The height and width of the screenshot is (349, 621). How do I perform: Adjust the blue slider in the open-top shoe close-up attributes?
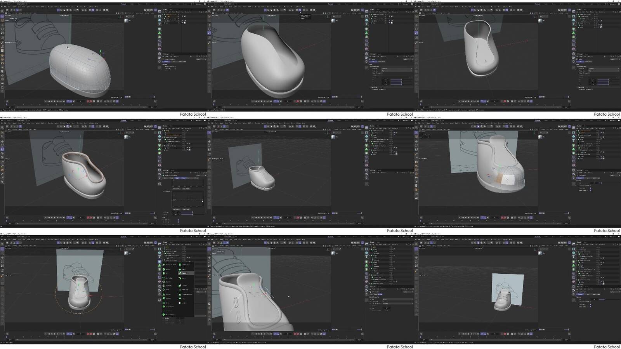pyautogui.click(x=396, y=80)
